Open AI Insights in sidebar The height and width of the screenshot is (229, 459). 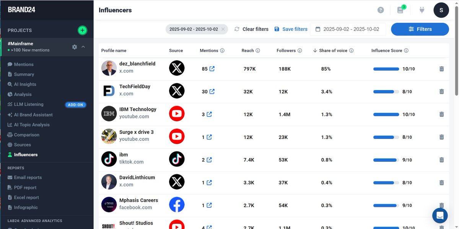[x=25, y=84]
